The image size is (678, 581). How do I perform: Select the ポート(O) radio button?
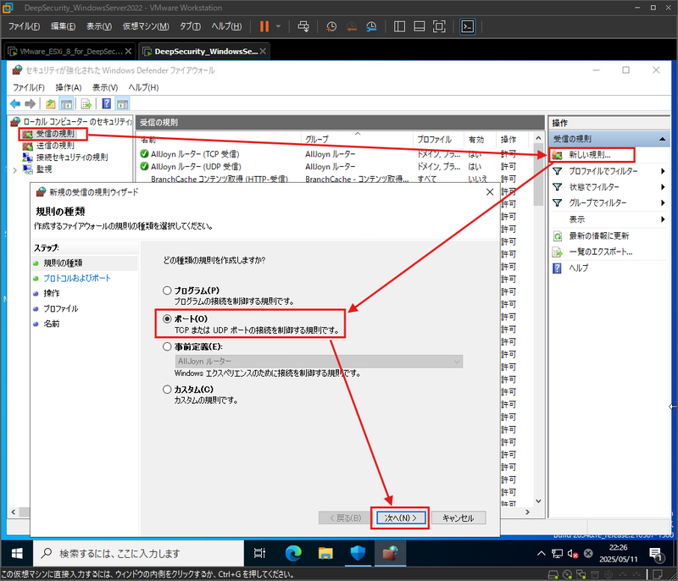(x=167, y=318)
